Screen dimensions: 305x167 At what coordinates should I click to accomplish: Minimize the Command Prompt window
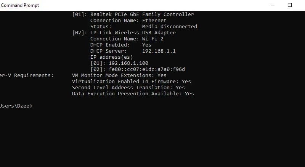click(273, 5)
